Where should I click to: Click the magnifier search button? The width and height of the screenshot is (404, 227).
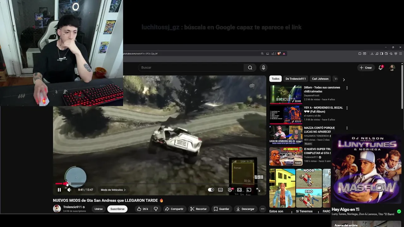pyautogui.click(x=250, y=67)
